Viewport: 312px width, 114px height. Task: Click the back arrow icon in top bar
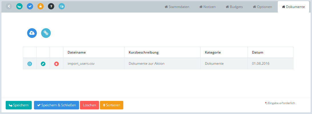click(x=9, y=6)
